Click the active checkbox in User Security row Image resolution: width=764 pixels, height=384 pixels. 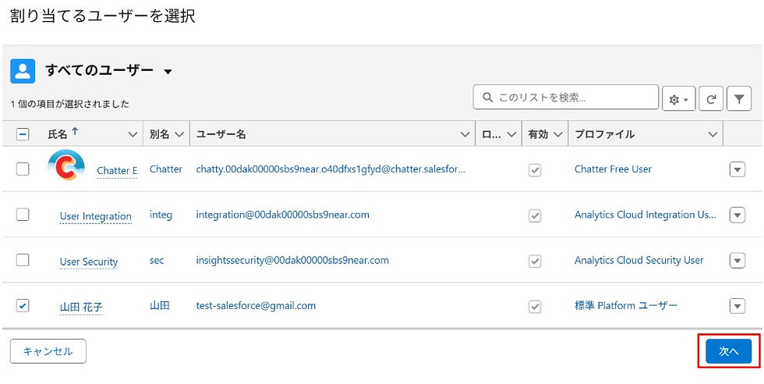[x=535, y=261]
